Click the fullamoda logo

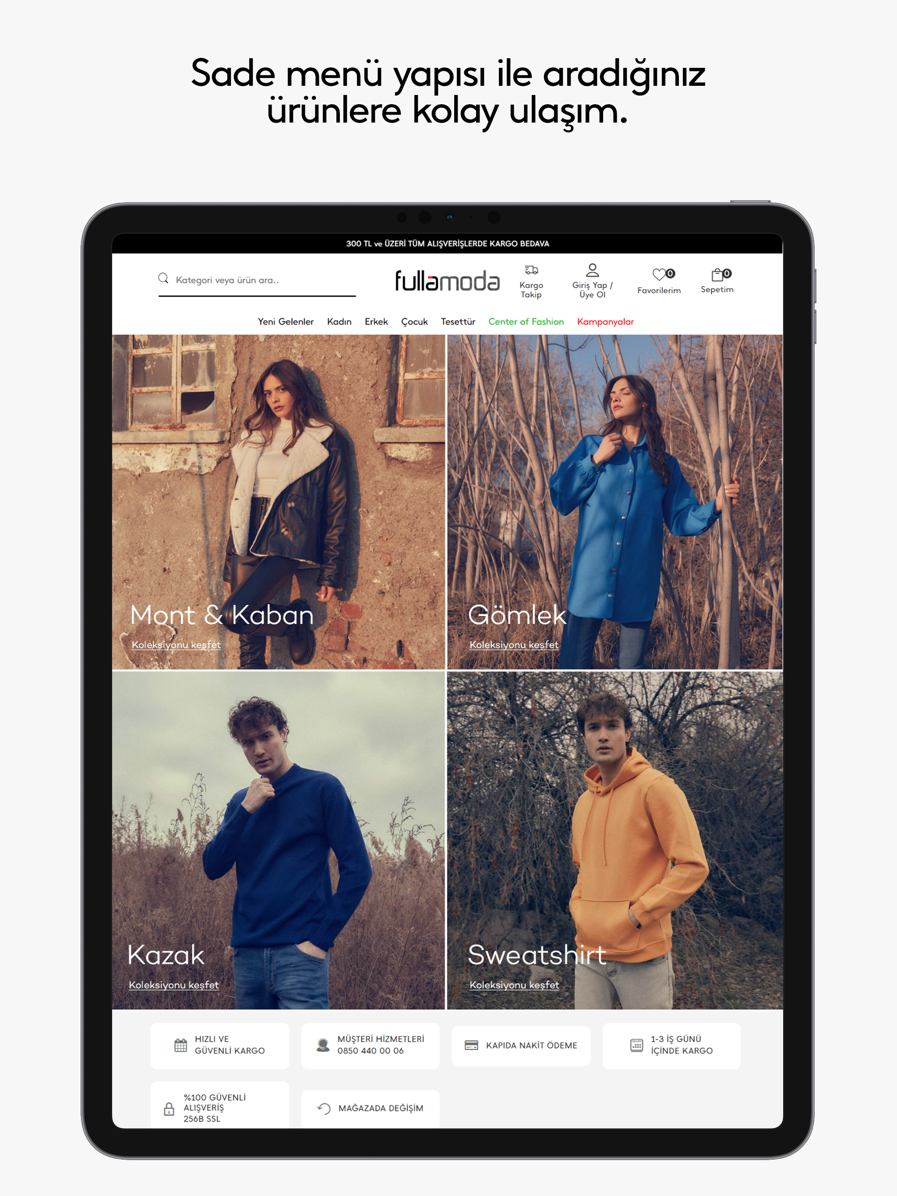(447, 281)
